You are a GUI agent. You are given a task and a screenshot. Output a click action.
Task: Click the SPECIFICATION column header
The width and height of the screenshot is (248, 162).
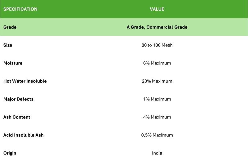(20, 9)
